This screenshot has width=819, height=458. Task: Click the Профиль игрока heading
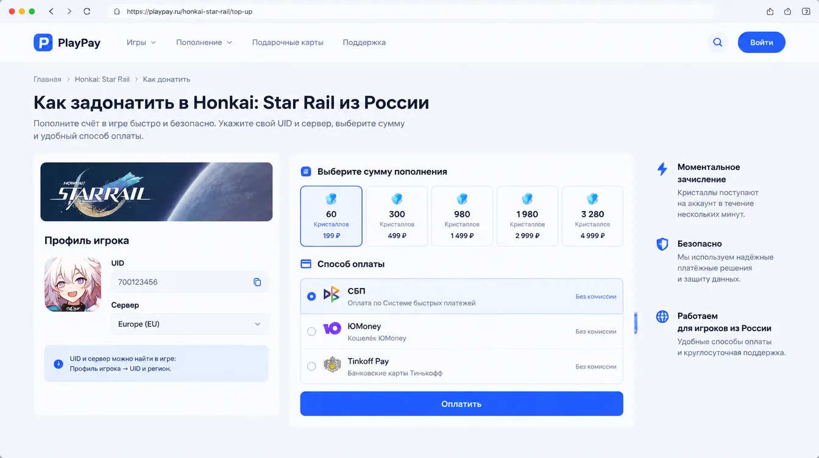(x=87, y=241)
